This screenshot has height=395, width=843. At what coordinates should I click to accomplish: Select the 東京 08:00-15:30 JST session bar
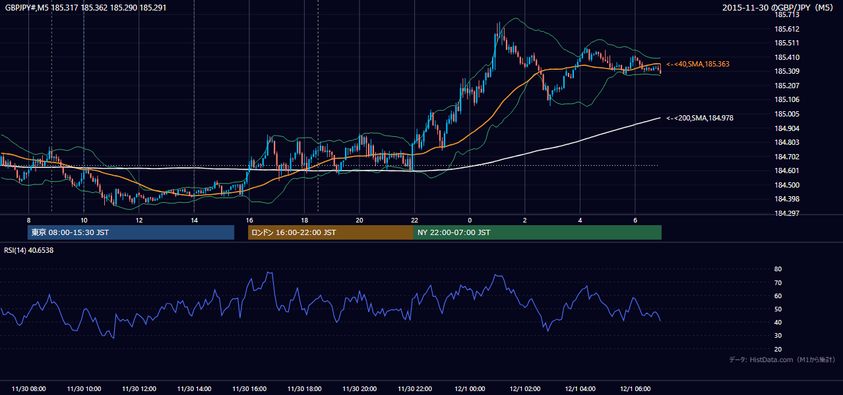coord(131,232)
